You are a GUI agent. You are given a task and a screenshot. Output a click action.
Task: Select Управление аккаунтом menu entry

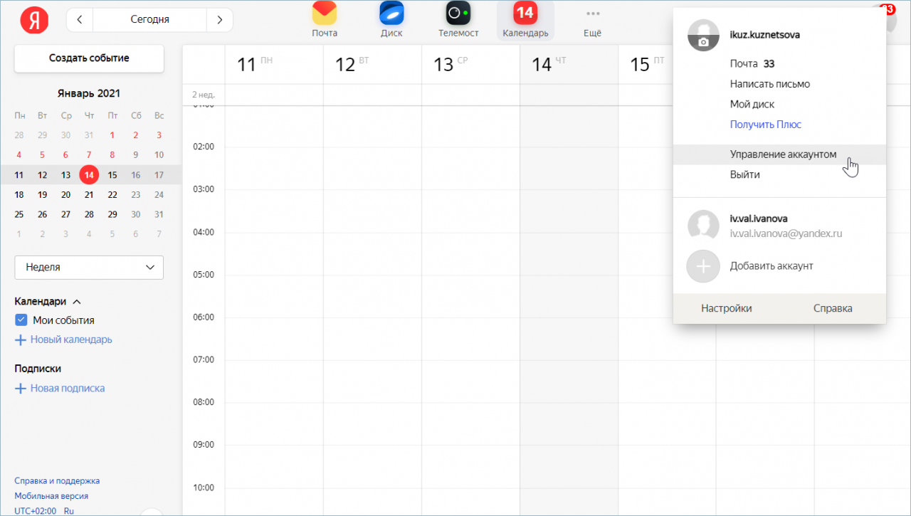click(779, 154)
